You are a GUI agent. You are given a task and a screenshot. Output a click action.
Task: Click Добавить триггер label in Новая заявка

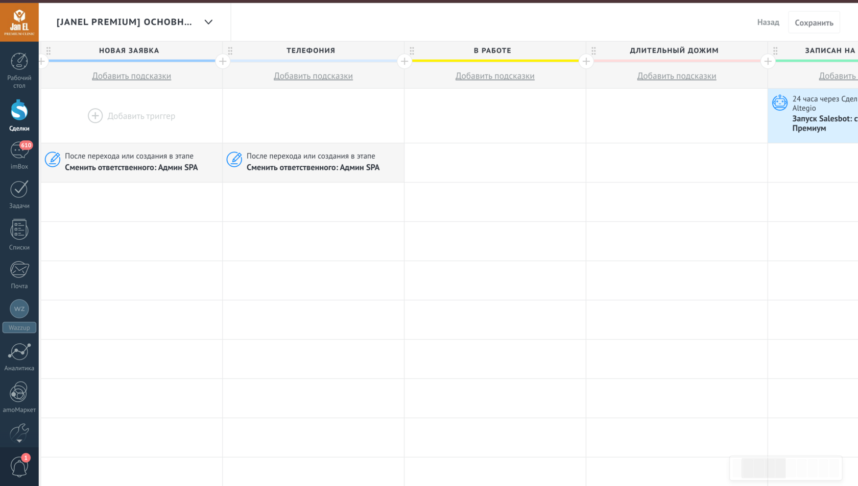click(x=141, y=116)
